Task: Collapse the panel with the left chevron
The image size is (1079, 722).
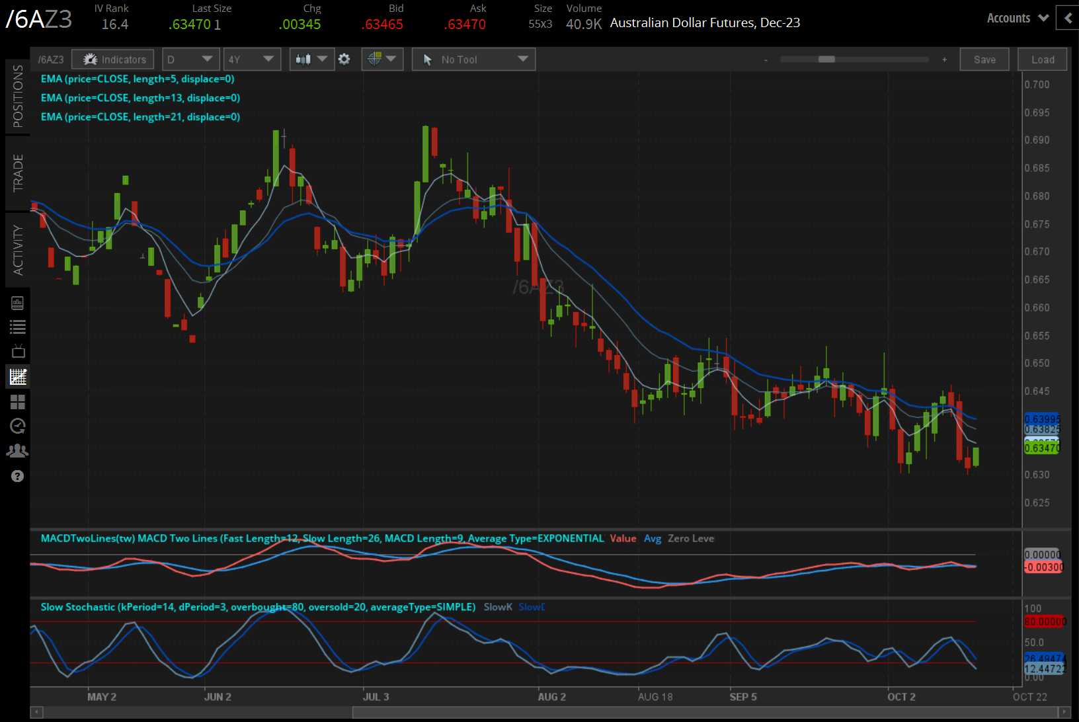Action: click(x=1067, y=19)
